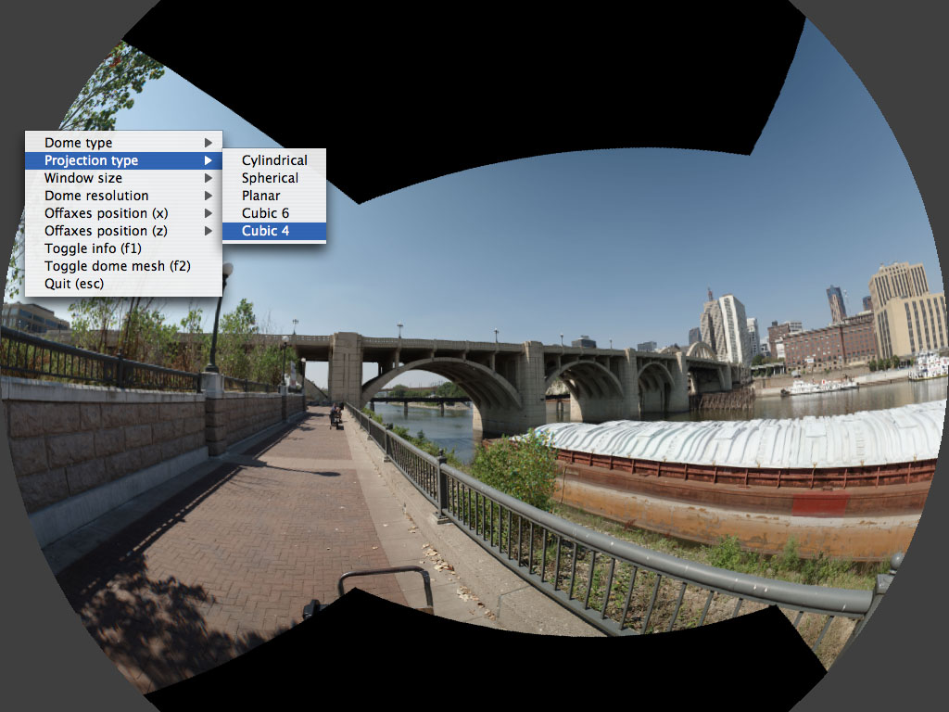This screenshot has height=712, width=949.
Task: Choose Quit (esc) in the context menu
Action: [x=123, y=284]
